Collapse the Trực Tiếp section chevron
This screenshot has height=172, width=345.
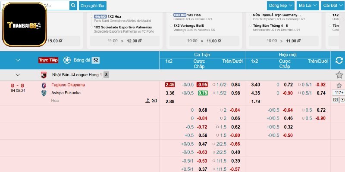pos(18,60)
